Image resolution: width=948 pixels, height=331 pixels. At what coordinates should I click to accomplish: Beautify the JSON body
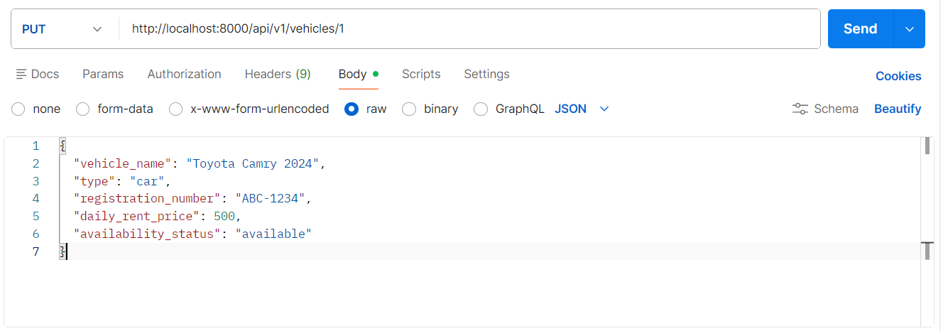tap(898, 109)
